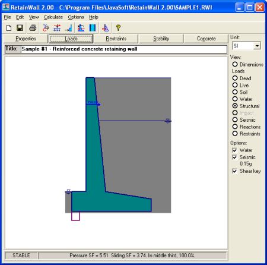Screen dimensions: 267x265
Task: Click the triangle with red arrow icon
Action: (x=105, y=28)
